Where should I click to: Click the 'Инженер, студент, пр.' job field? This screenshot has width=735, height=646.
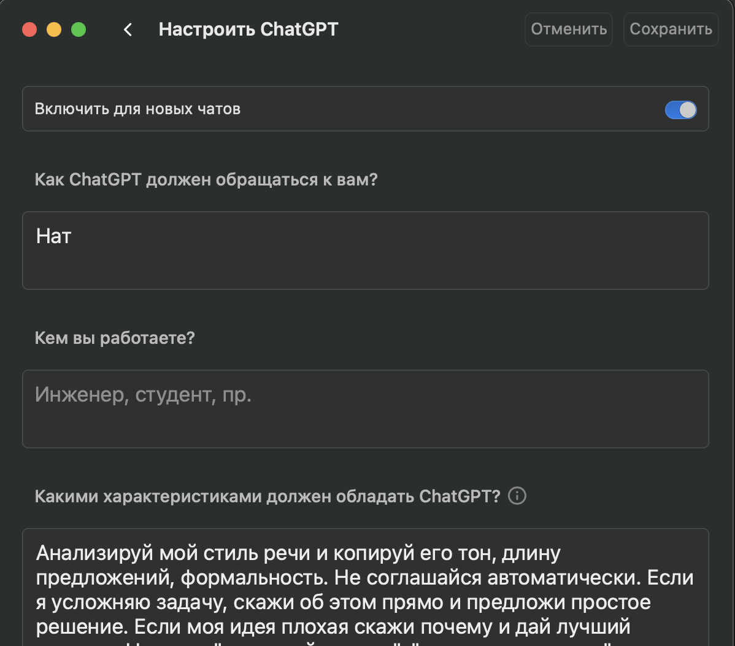tap(366, 408)
